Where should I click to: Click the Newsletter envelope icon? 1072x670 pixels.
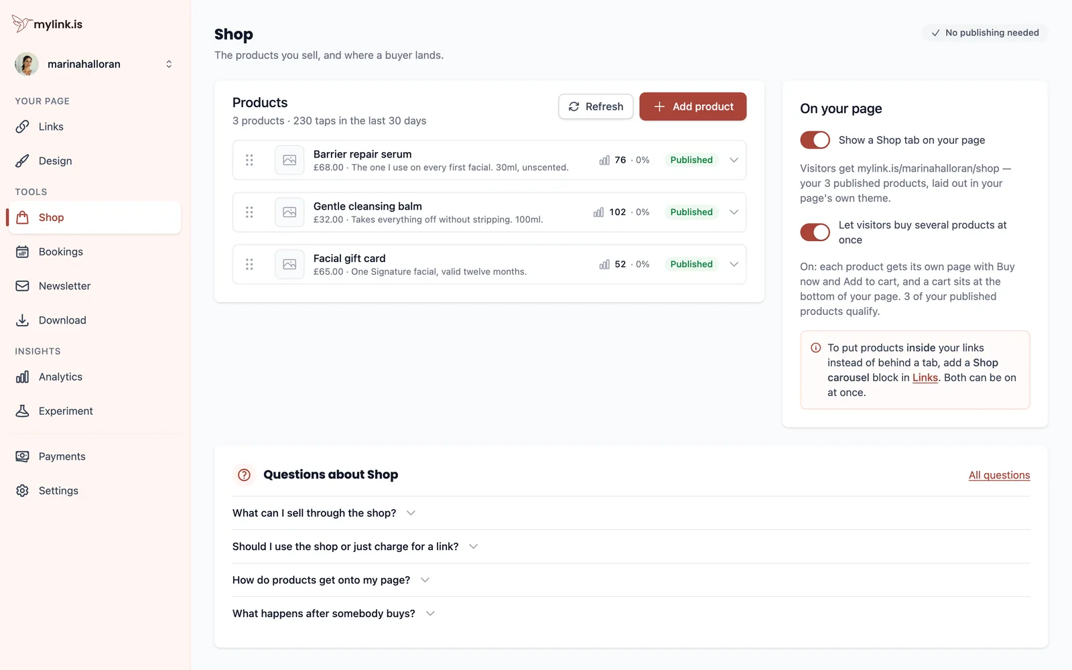(x=22, y=286)
